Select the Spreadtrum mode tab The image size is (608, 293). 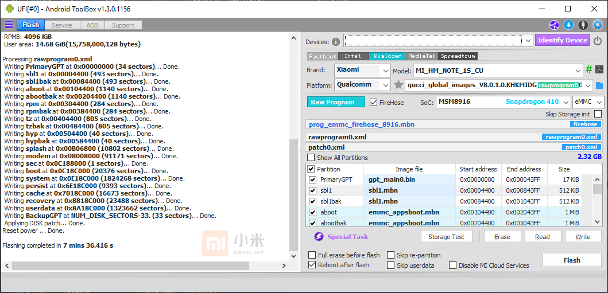coord(458,56)
